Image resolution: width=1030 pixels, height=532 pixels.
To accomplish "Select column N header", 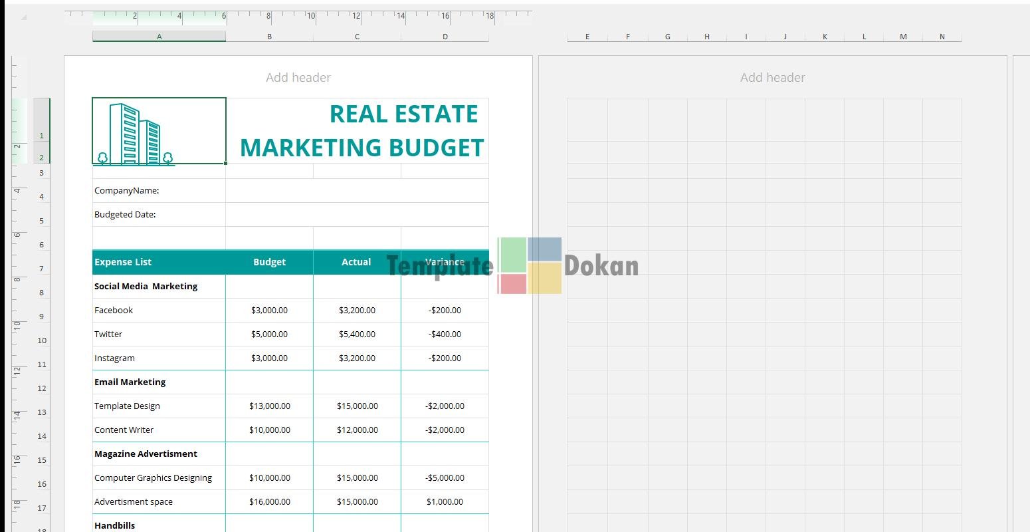I will [942, 37].
